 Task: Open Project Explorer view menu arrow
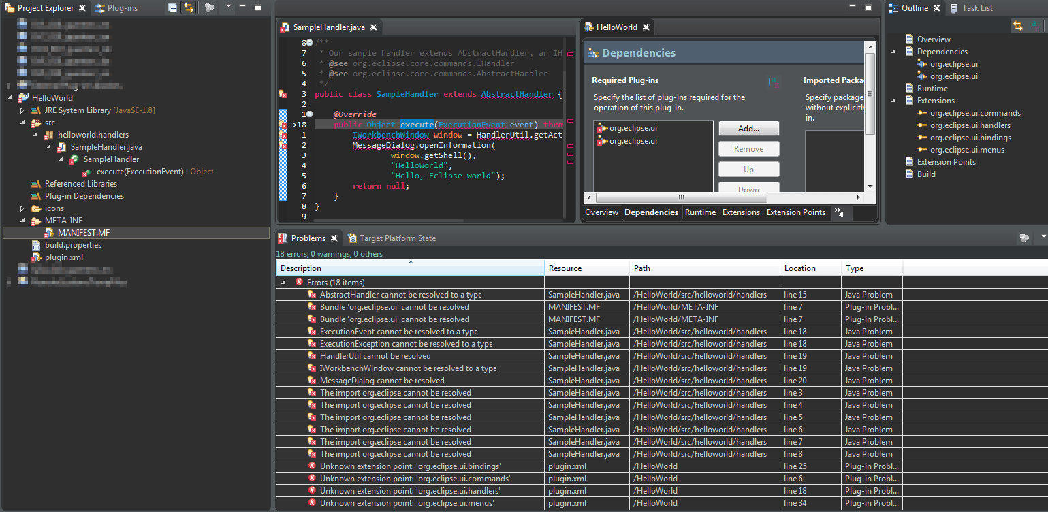(x=228, y=6)
